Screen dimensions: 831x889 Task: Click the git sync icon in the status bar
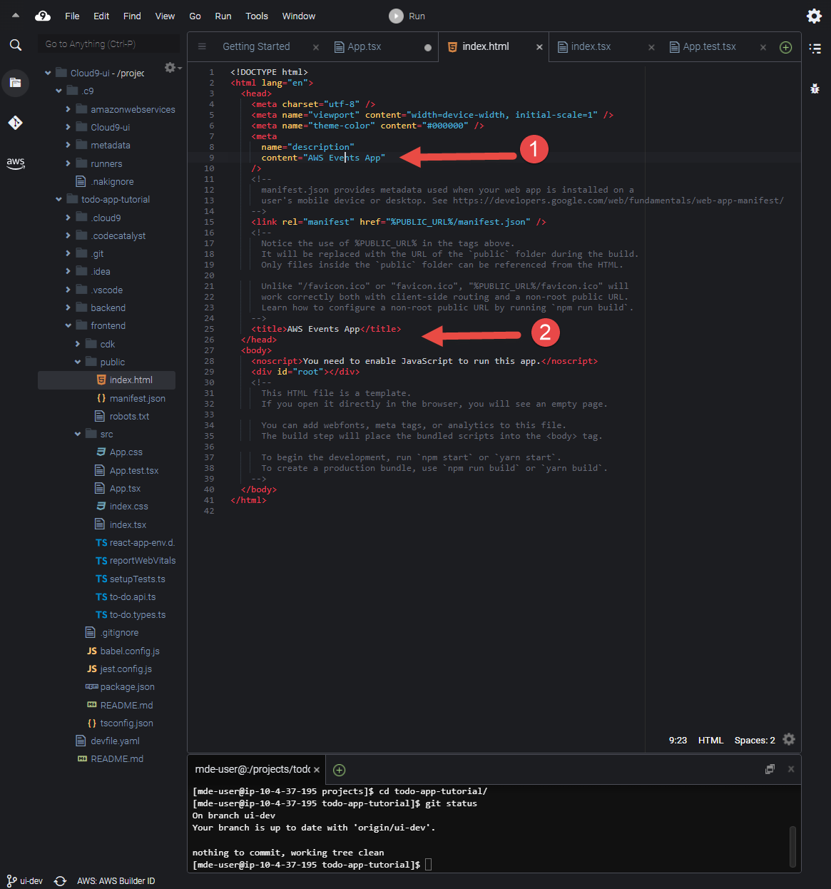pos(61,881)
